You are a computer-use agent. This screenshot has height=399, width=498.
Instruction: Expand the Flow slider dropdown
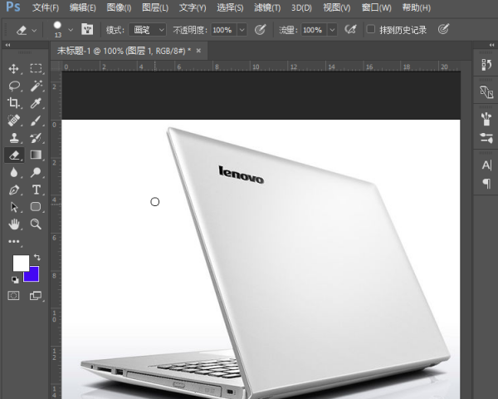point(332,30)
